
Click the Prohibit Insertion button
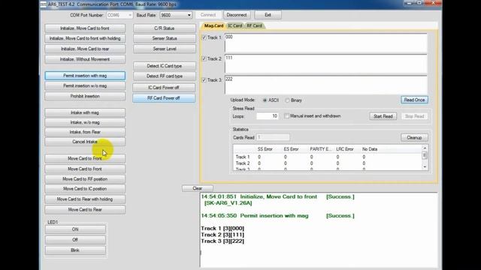coord(85,96)
